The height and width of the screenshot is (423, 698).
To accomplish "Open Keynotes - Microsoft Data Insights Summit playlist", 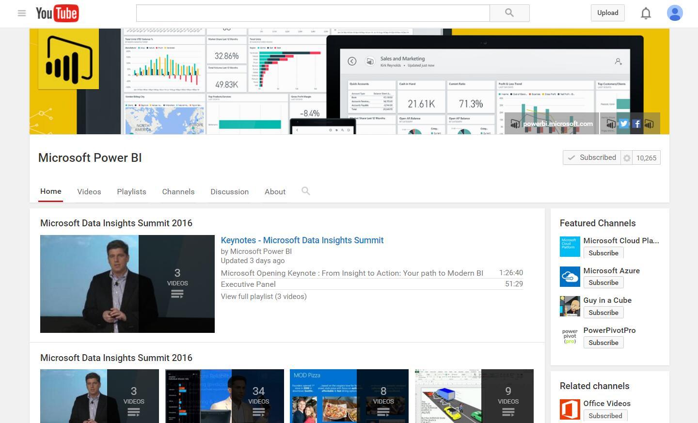I will tap(302, 240).
